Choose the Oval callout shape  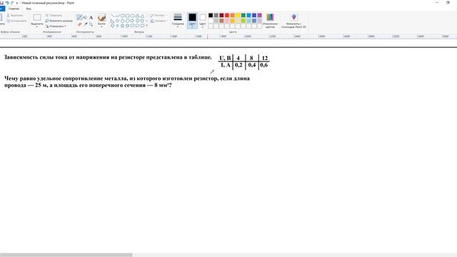click(x=137, y=26)
